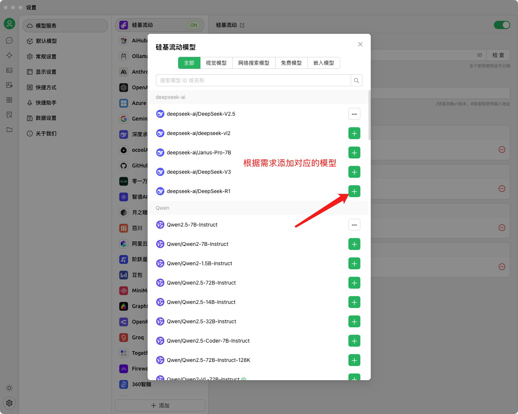This screenshot has width=518, height=414.
Task: Select the Ollama provider
Action: coord(132,56)
